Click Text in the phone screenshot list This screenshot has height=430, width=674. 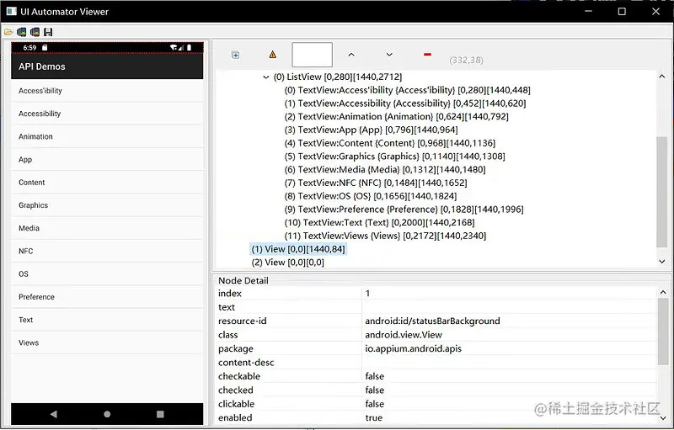tap(107, 320)
